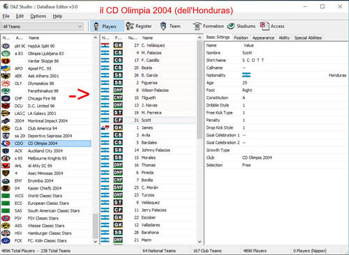349x255 pixels.
Task: Click the player list vertical scrollbar thumb
Action: pyautogui.click(x=200, y=90)
